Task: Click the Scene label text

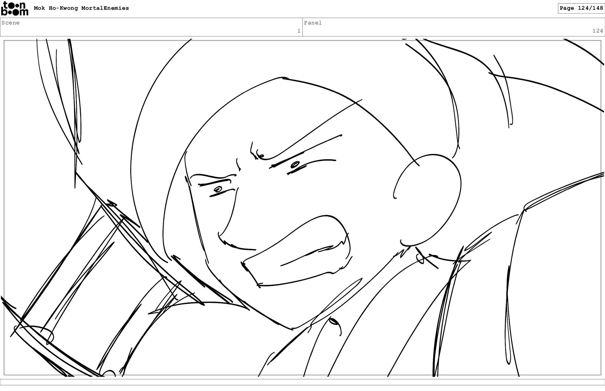Action: click(10, 23)
